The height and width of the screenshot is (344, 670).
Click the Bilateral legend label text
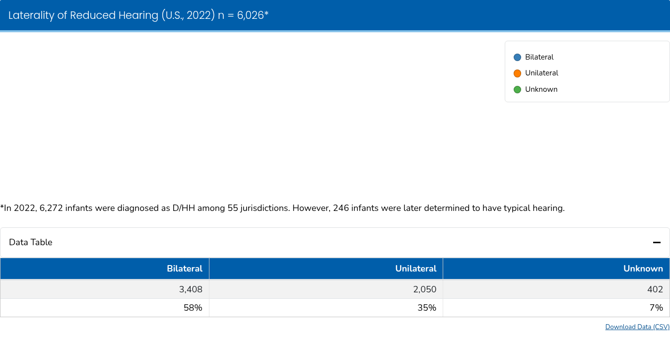(x=539, y=57)
